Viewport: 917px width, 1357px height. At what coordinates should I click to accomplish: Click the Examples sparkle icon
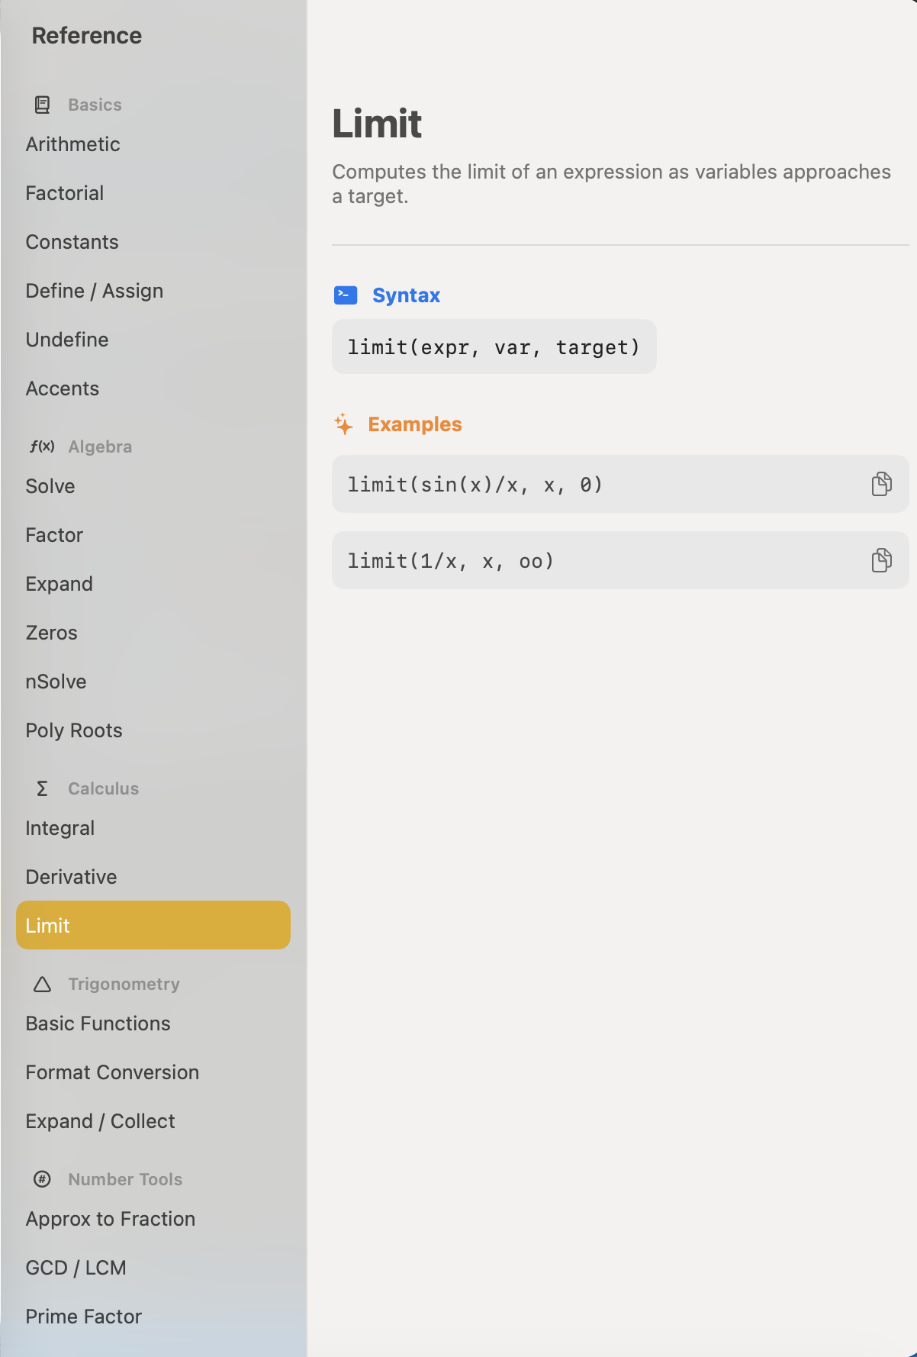coord(344,424)
